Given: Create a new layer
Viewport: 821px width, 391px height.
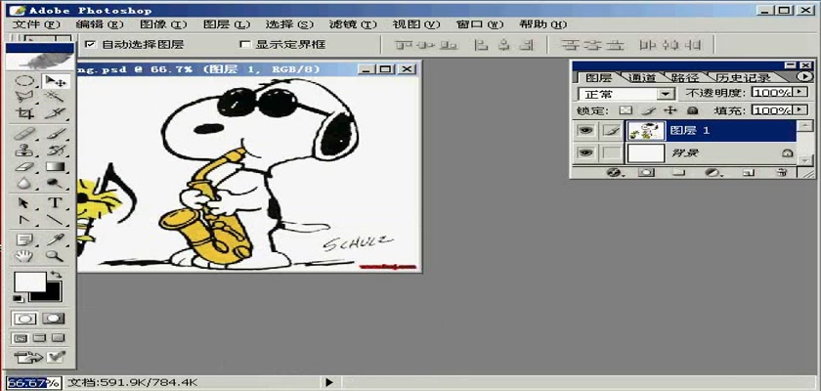Looking at the screenshot, I should pos(749,172).
